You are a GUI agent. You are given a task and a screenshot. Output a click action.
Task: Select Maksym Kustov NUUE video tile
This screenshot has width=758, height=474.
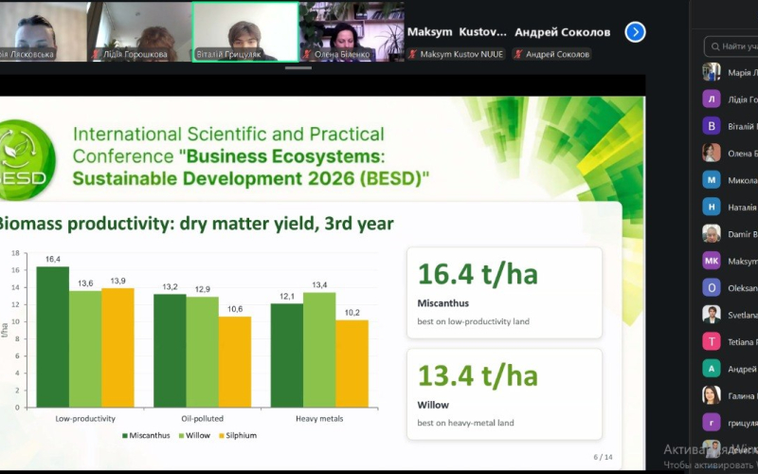coord(457,32)
